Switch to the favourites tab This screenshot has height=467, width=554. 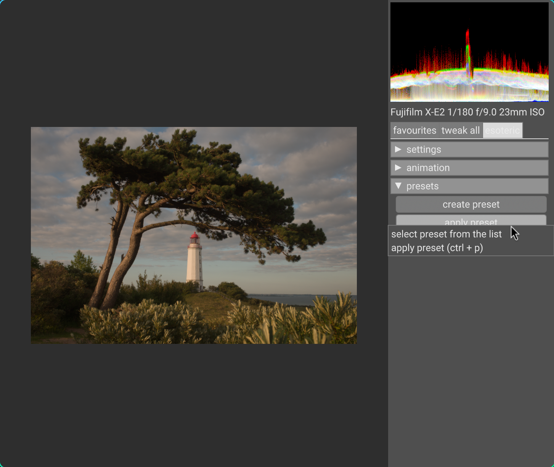(x=414, y=130)
